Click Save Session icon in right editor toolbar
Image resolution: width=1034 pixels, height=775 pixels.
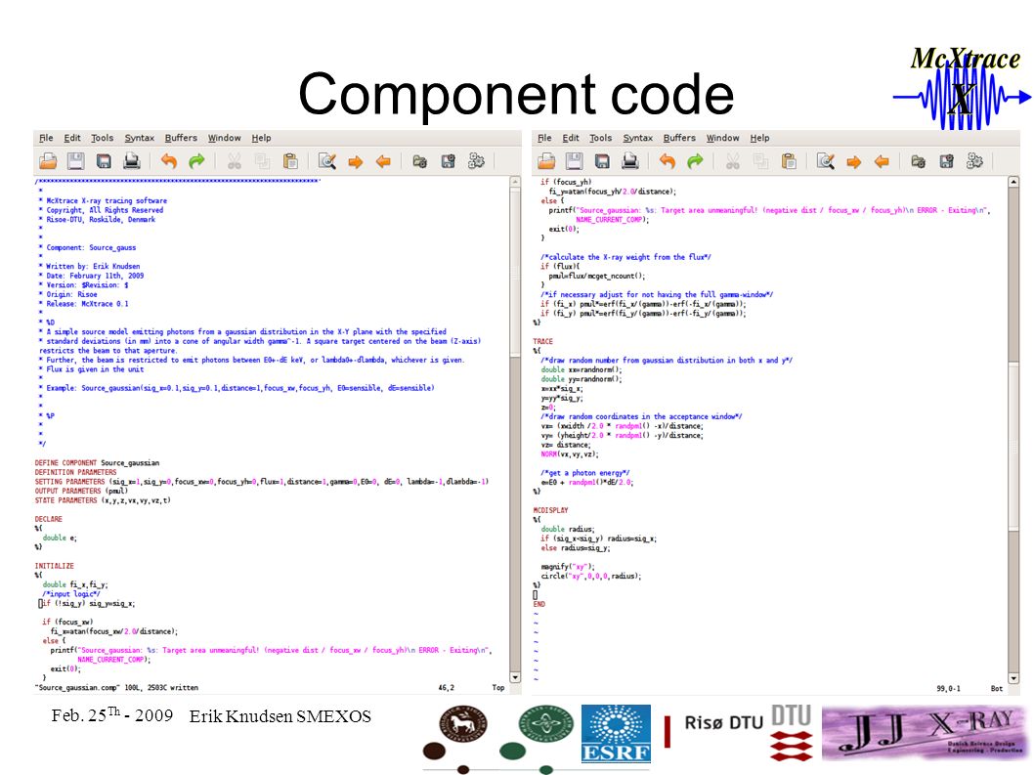pos(946,161)
